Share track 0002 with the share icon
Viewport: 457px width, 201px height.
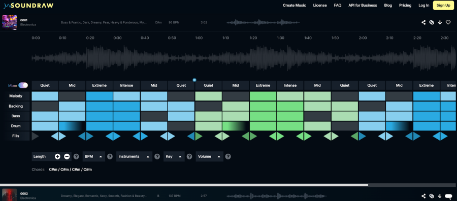pos(423,196)
